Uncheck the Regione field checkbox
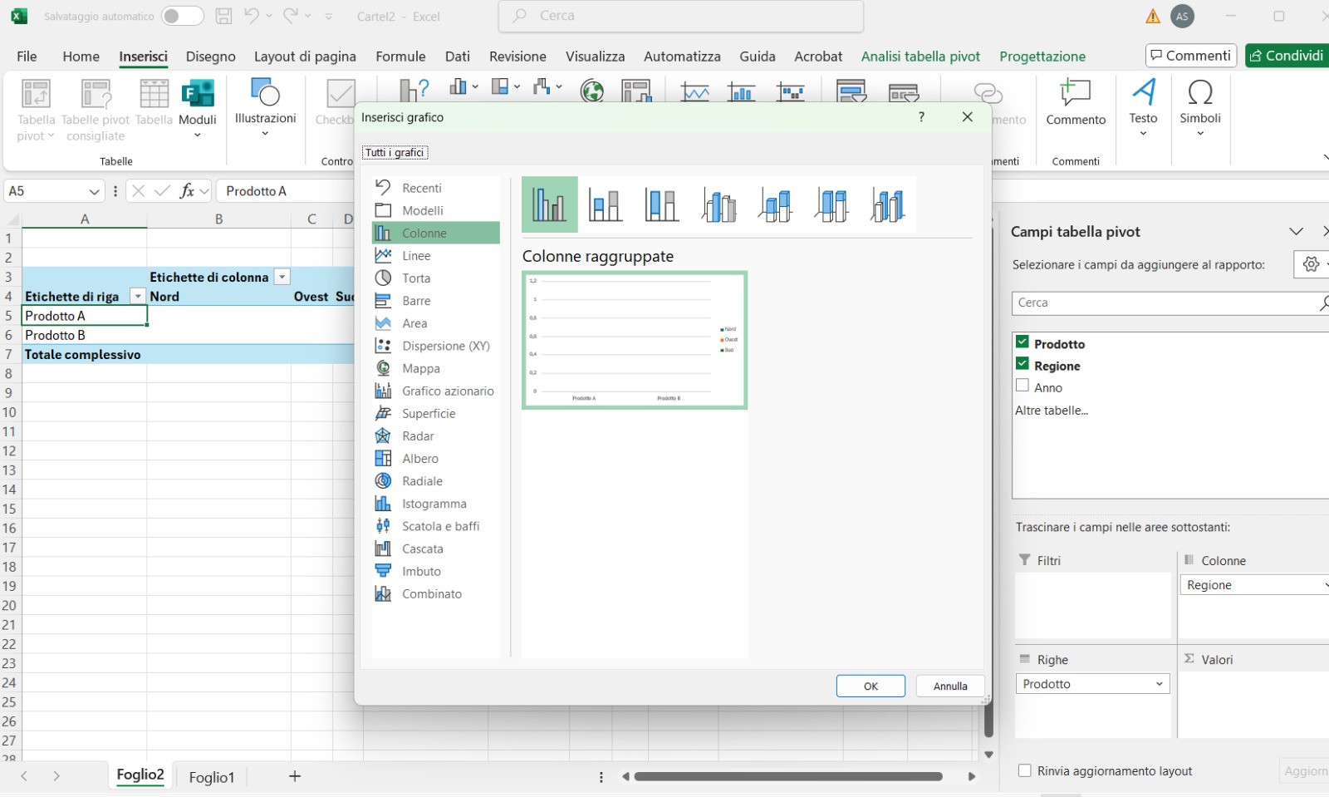 coord(1022,364)
